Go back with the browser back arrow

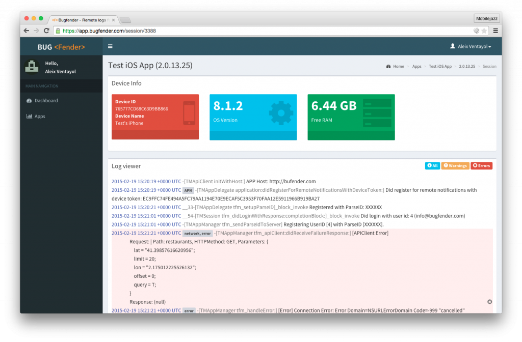tap(27, 31)
